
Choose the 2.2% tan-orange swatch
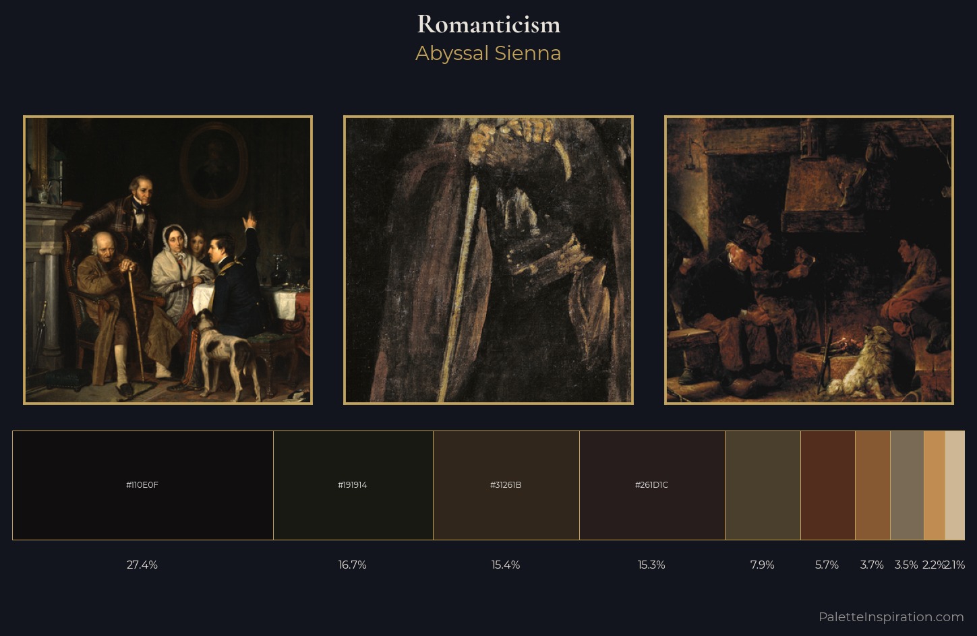tap(935, 485)
